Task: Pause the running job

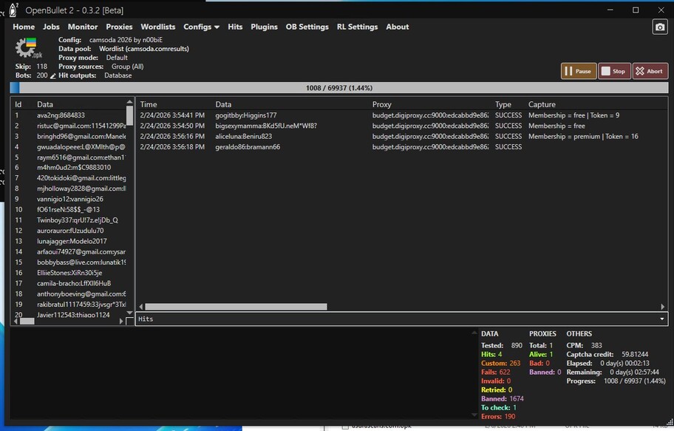Action: [x=579, y=72]
